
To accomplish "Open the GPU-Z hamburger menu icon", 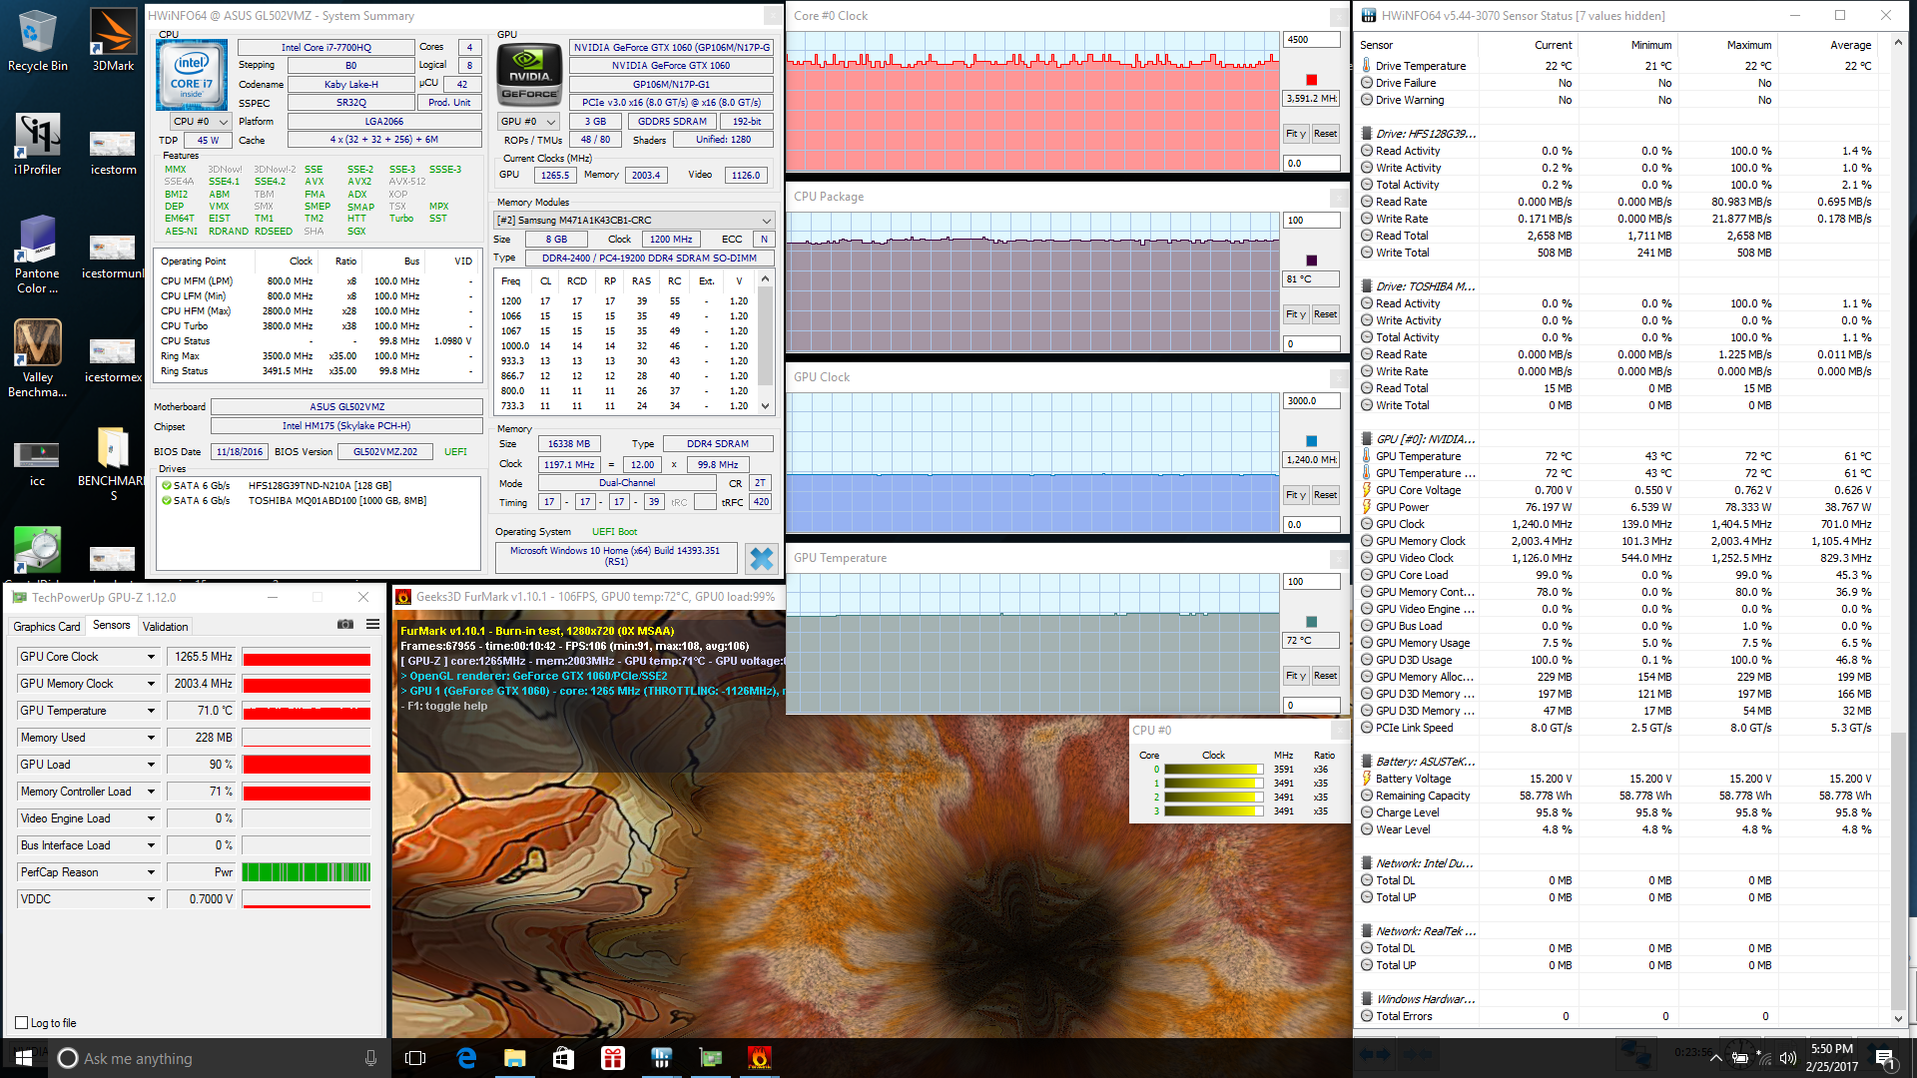I will (372, 625).
